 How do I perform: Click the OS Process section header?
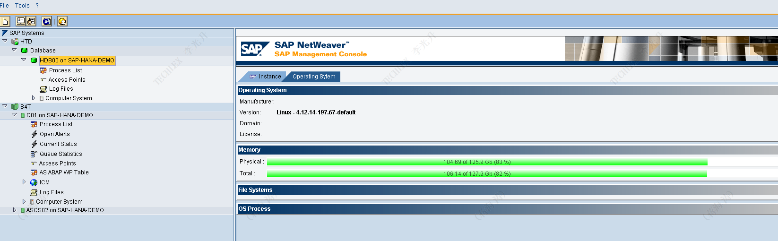coord(507,209)
